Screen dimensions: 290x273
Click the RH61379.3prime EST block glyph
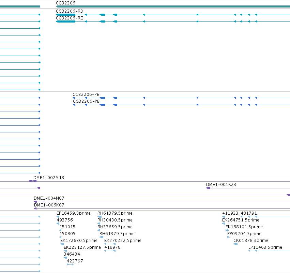click(x=101, y=237)
